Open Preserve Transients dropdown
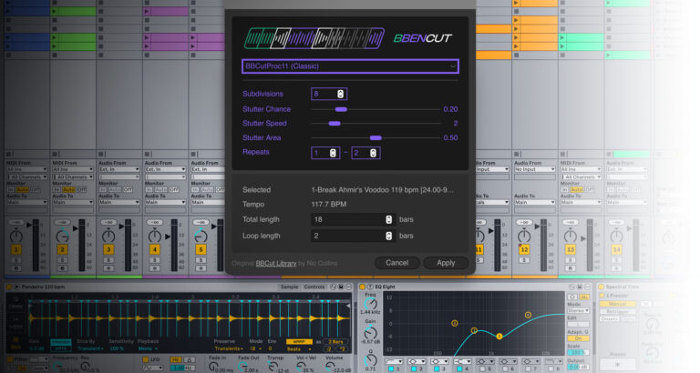This screenshot has height=373, width=700. pos(229,348)
